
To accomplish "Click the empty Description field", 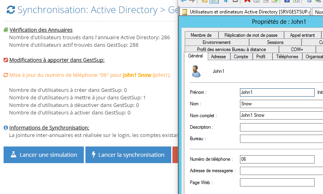I will point(281,127).
